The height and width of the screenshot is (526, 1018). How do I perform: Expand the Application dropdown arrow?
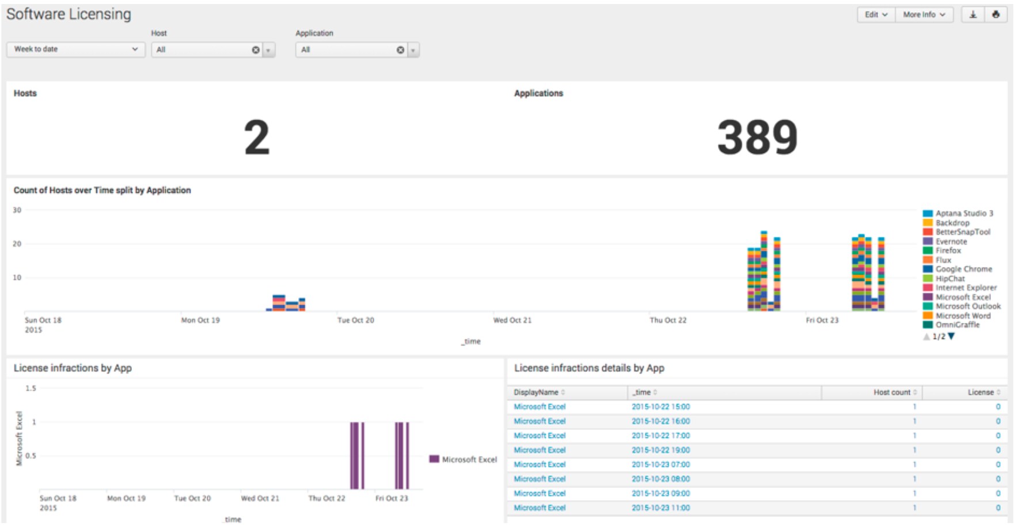coord(413,50)
